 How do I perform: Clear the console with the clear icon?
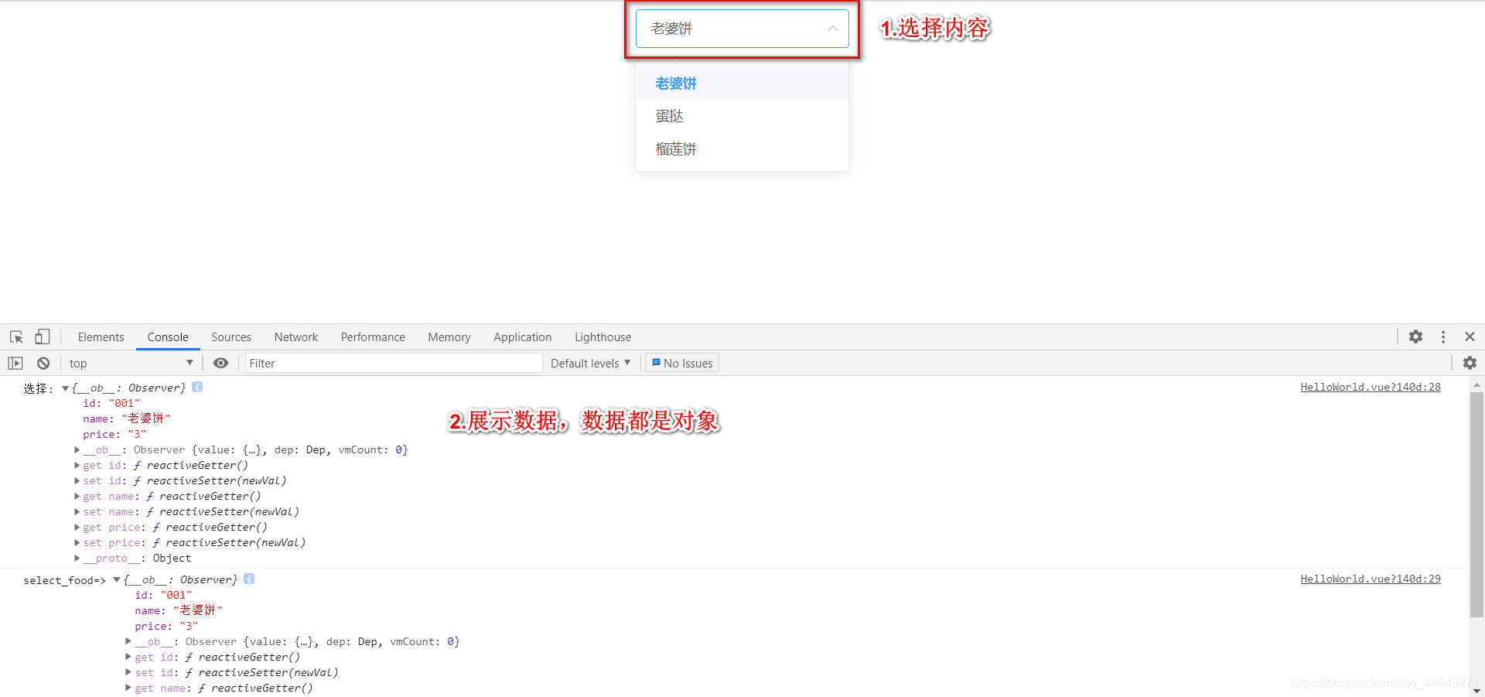coord(43,363)
